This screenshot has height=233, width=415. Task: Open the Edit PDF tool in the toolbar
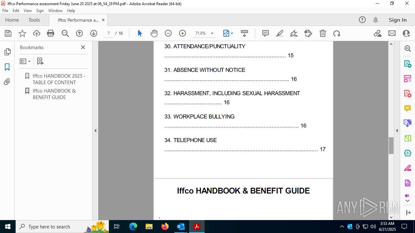(308, 33)
